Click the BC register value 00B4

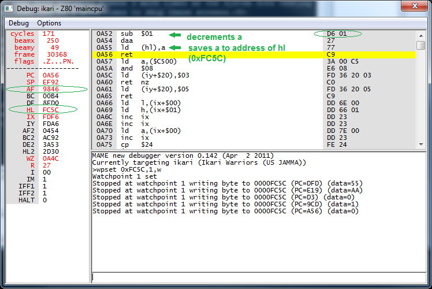(51, 96)
